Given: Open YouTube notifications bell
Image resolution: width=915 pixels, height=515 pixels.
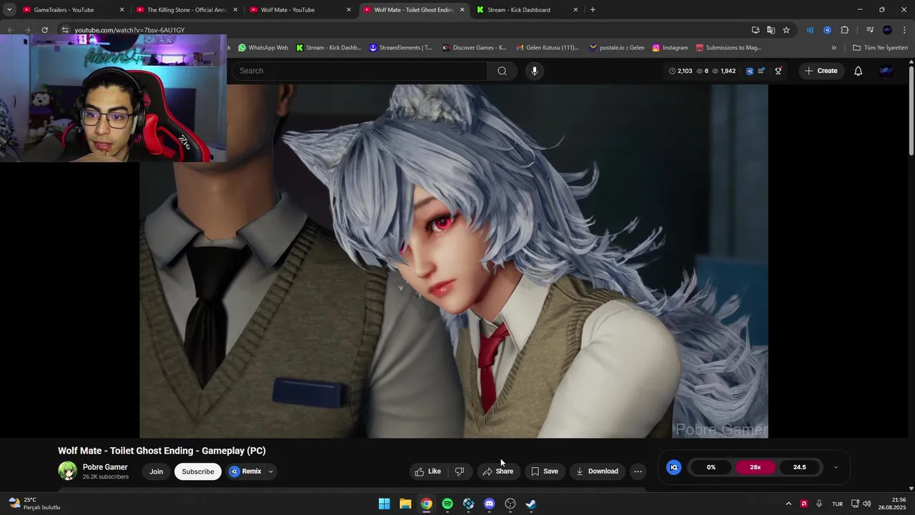Looking at the screenshot, I should tap(858, 71).
